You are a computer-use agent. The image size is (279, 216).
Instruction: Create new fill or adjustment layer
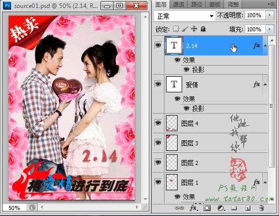(221, 208)
